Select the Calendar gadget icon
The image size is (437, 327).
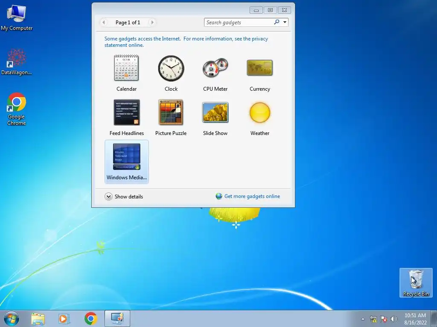point(126,68)
